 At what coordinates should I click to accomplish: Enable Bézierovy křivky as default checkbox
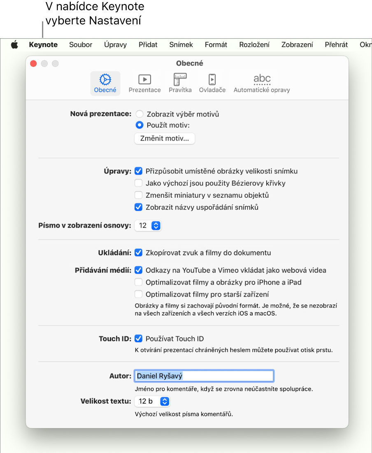click(138, 183)
